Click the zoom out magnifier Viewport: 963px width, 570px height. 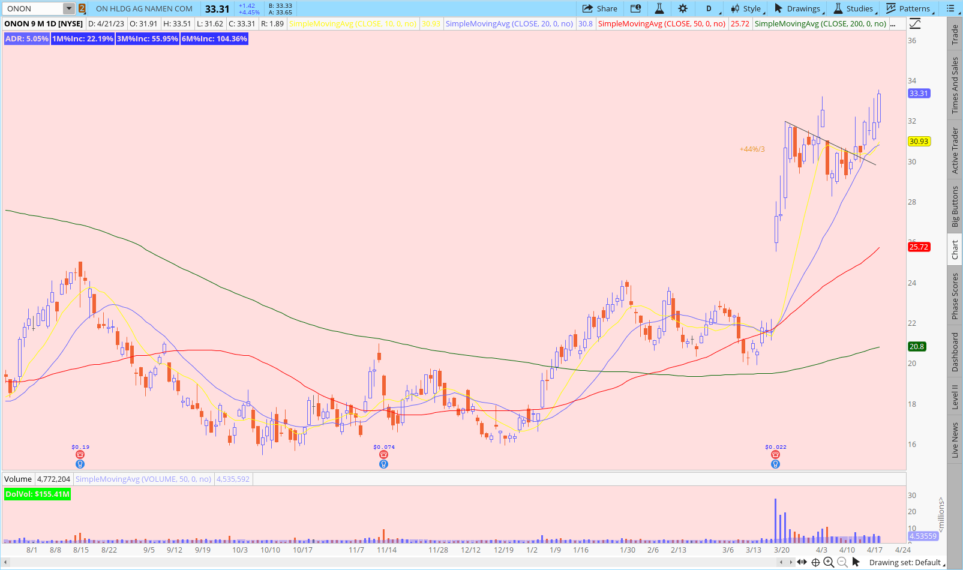click(842, 562)
